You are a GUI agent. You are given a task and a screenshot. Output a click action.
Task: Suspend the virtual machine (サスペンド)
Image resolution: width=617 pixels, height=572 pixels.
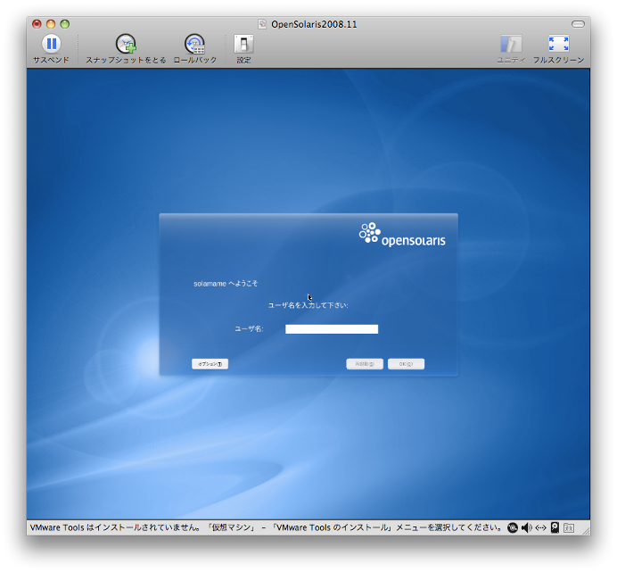(x=51, y=44)
